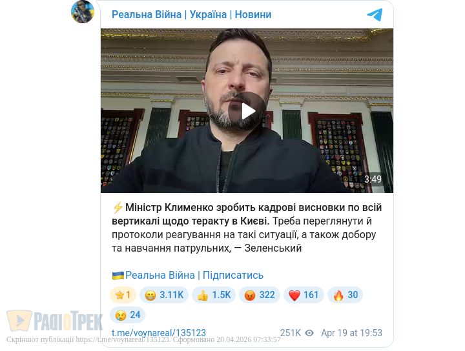Click the star reaction with 1
Image resolution: width=465 pixels, height=351 pixels.
(x=123, y=295)
